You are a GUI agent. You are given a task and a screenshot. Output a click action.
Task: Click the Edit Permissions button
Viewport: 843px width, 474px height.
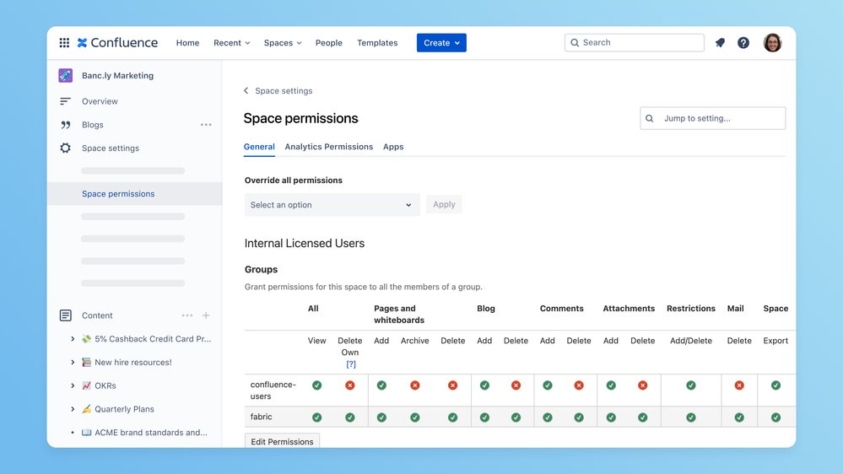click(x=282, y=440)
